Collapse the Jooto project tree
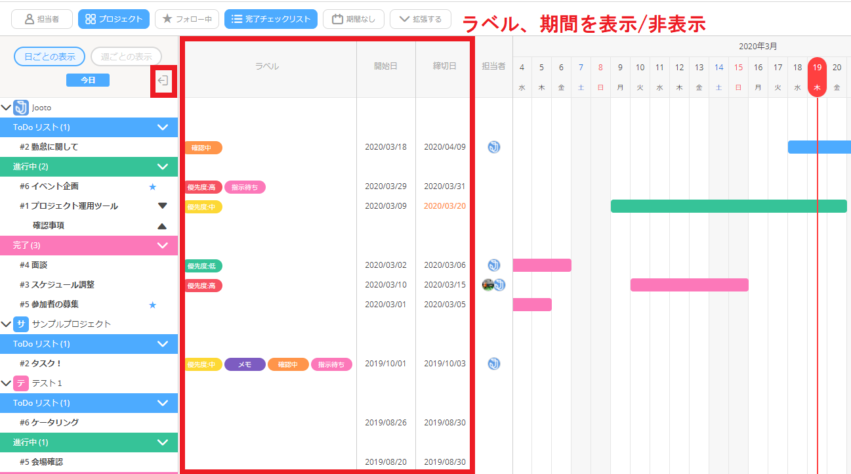851x474 pixels. 7,107
